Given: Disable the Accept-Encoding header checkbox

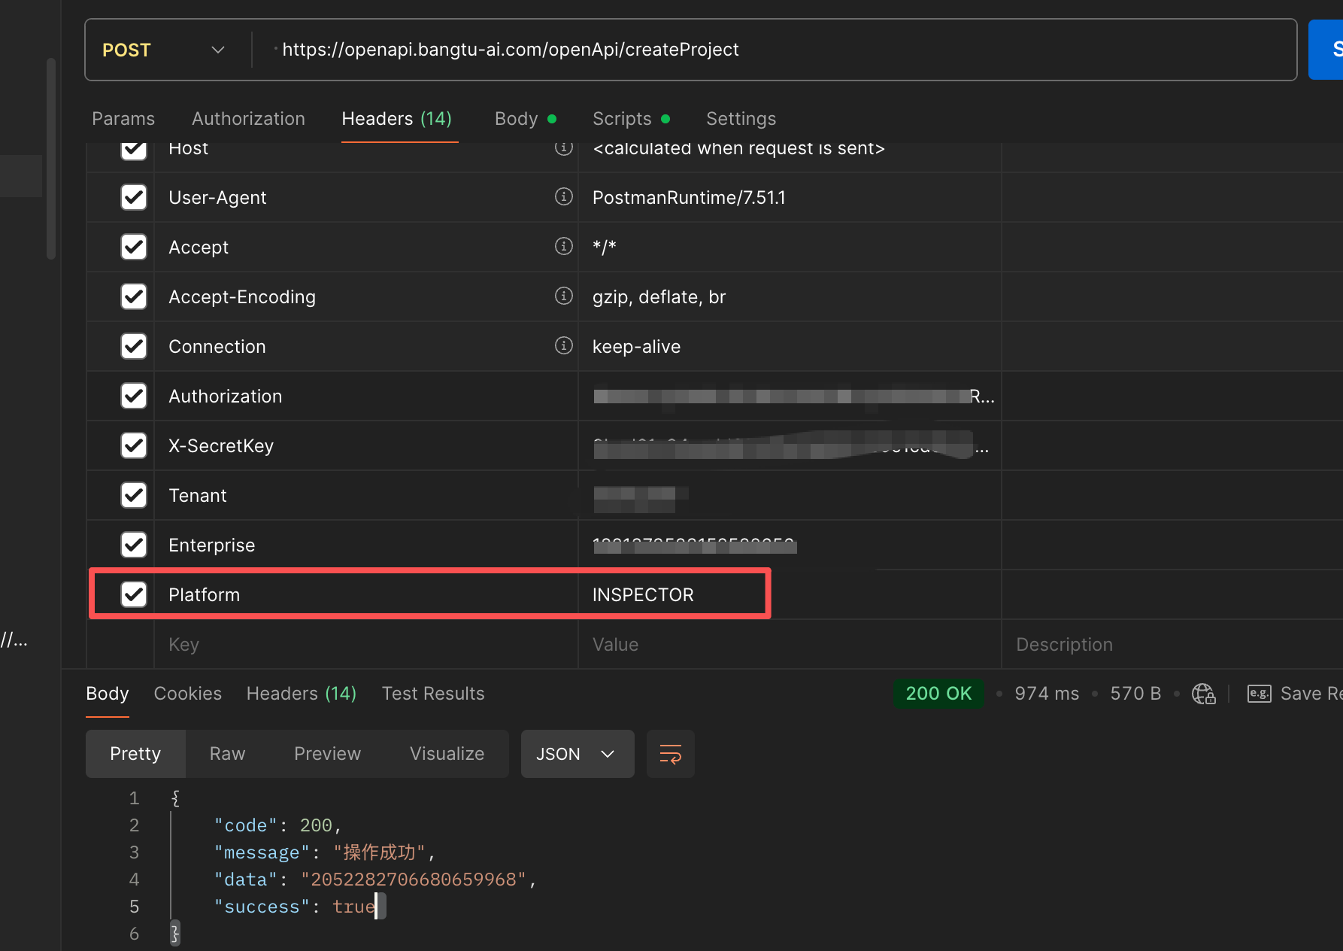Looking at the screenshot, I should 134,296.
